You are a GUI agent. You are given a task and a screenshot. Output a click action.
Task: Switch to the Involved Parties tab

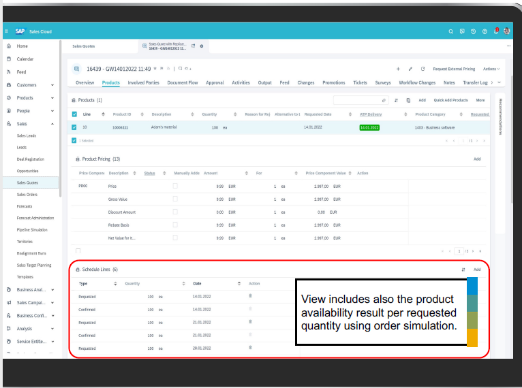pyautogui.click(x=144, y=82)
